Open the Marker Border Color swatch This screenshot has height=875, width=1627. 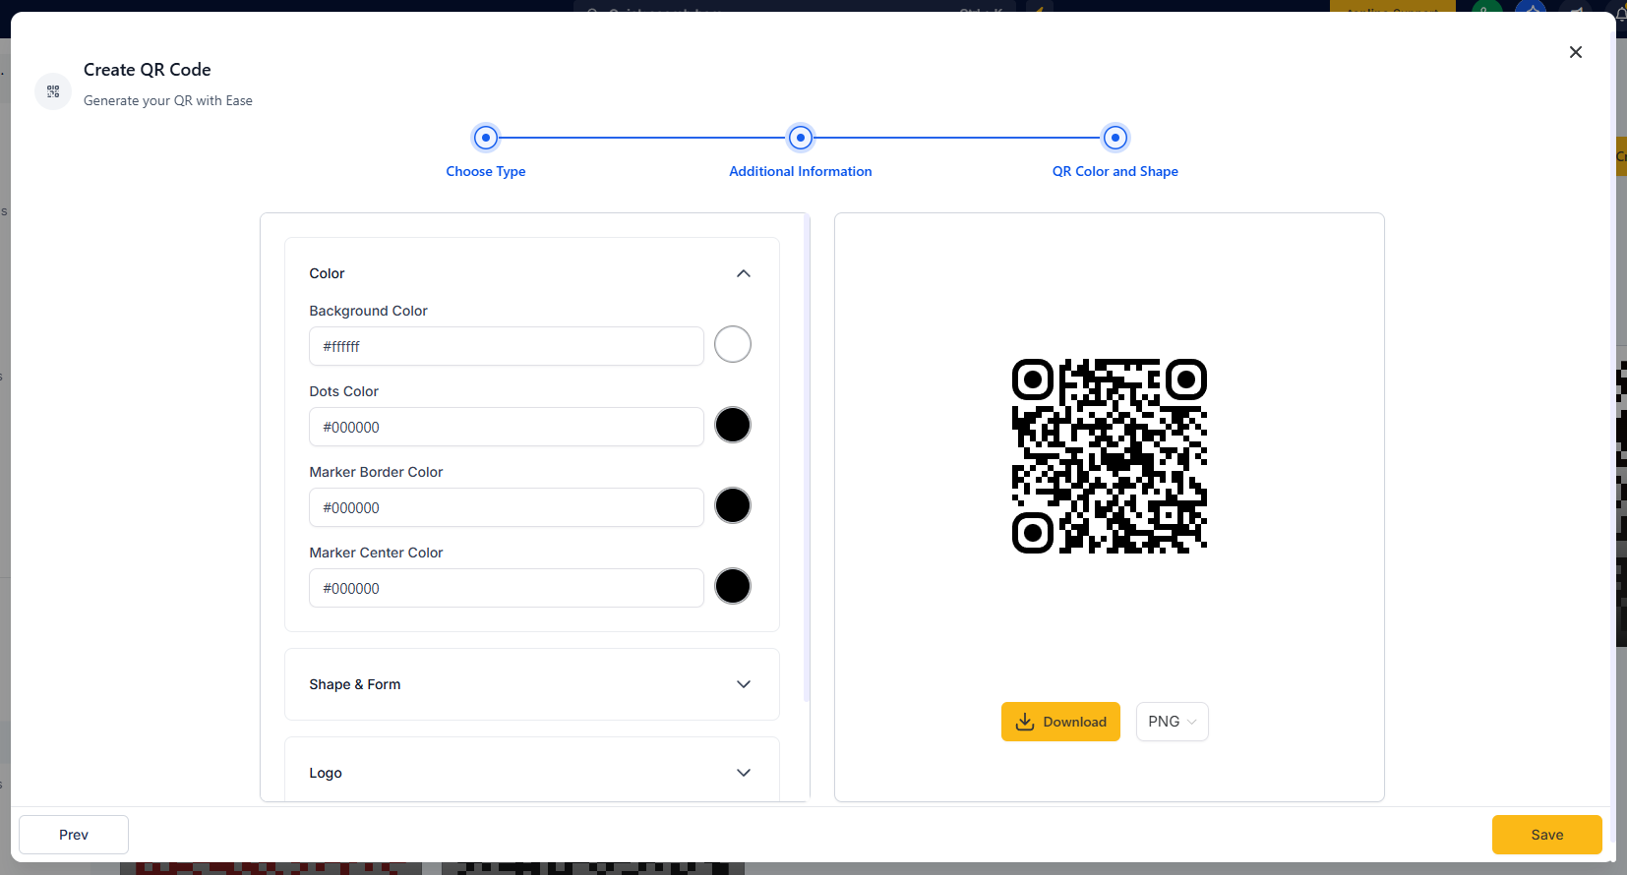click(733, 505)
